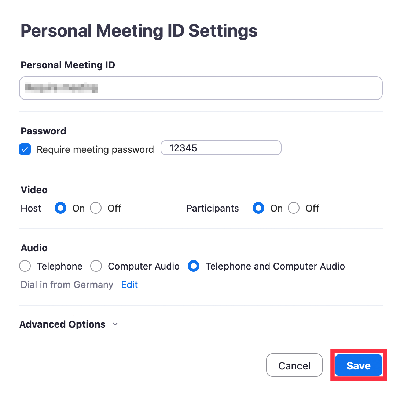Click the "Require meeting password" label text
Screen dimensions: 404x393
(95, 149)
